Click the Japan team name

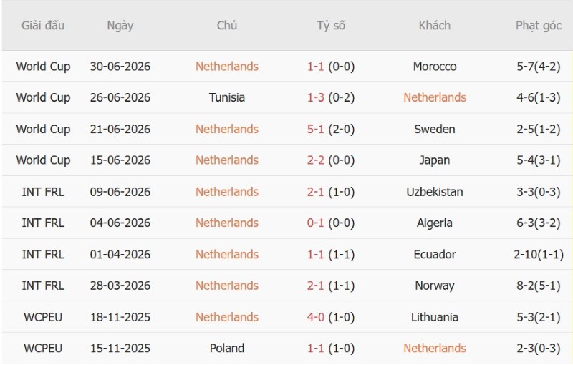coord(435,160)
